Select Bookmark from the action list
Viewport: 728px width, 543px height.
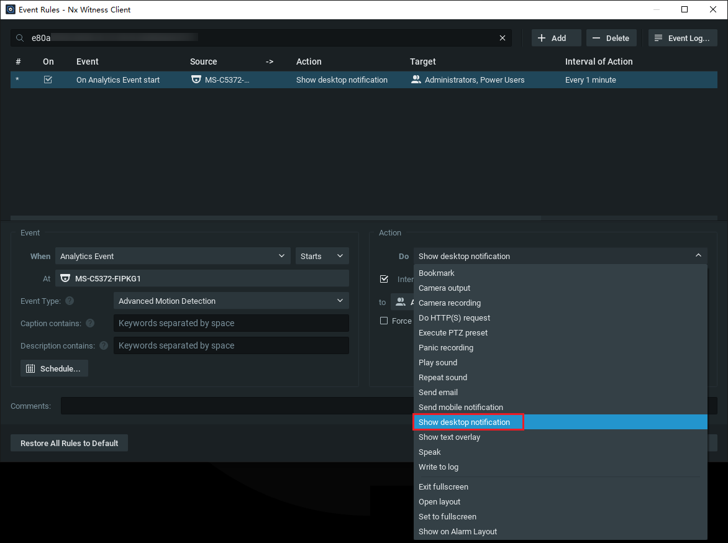(560, 273)
